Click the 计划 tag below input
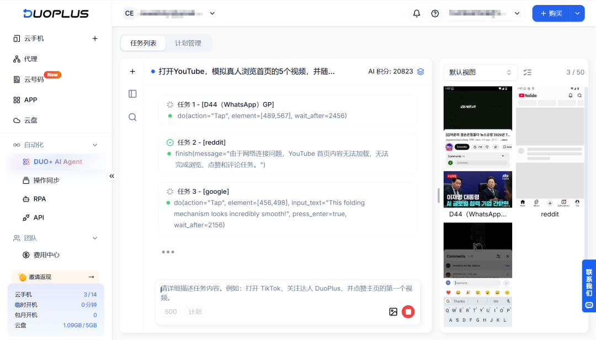The height and width of the screenshot is (340, 596). coord(195,311)
